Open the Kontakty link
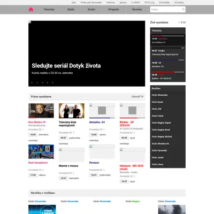 click(179, 3)
